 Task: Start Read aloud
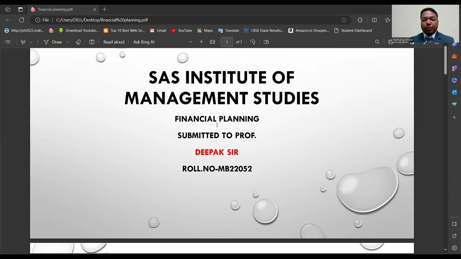114,42
